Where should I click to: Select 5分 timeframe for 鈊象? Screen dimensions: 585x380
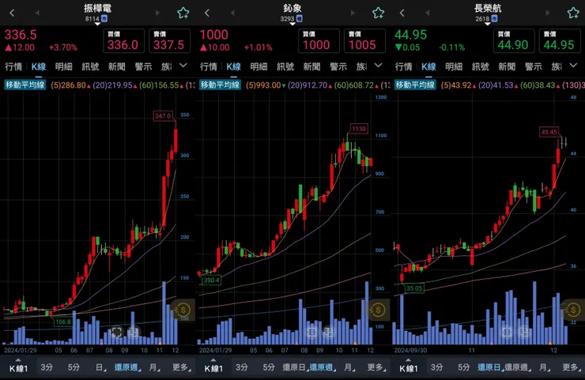tap(269, 367)
